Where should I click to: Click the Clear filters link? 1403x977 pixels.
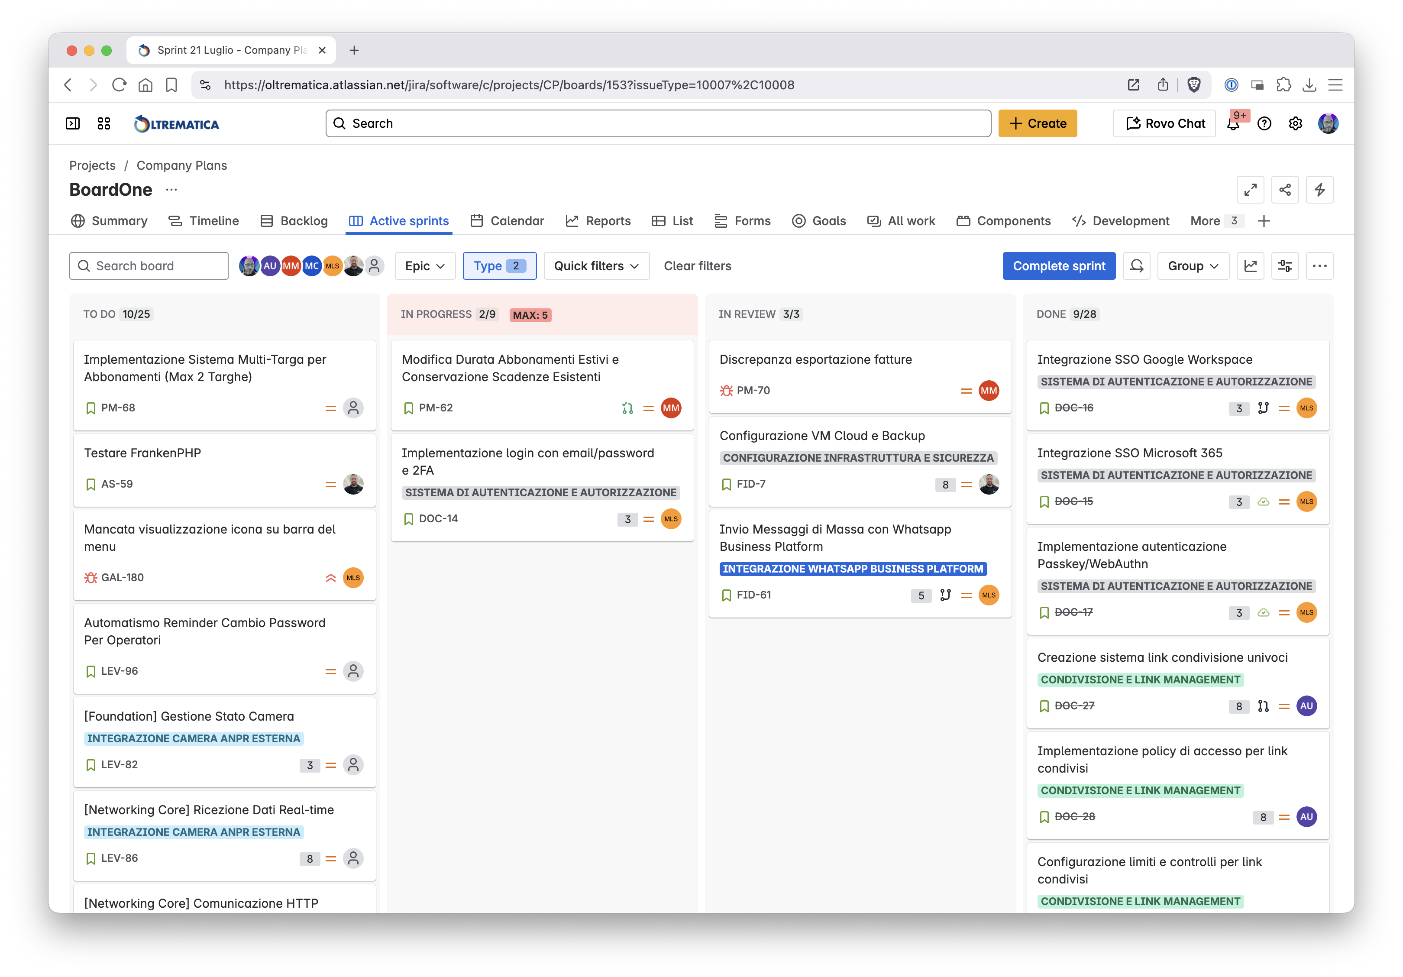pos(697,266)
